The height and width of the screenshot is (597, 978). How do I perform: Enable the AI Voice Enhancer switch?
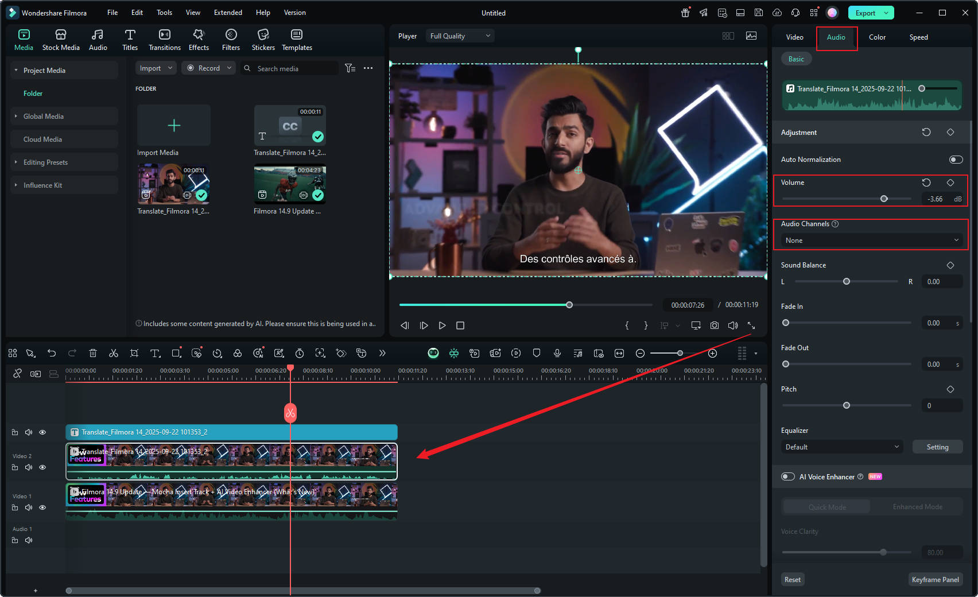point(788,476)
